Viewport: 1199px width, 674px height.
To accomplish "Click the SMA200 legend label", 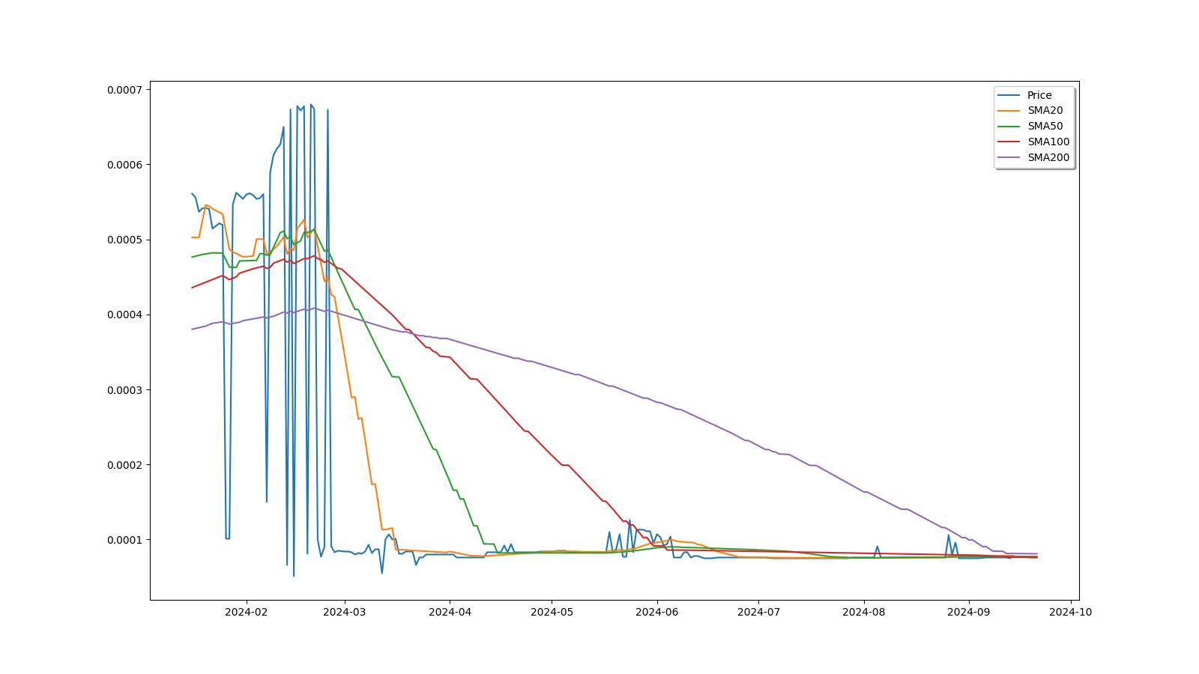I will (x=1048, y=157).
